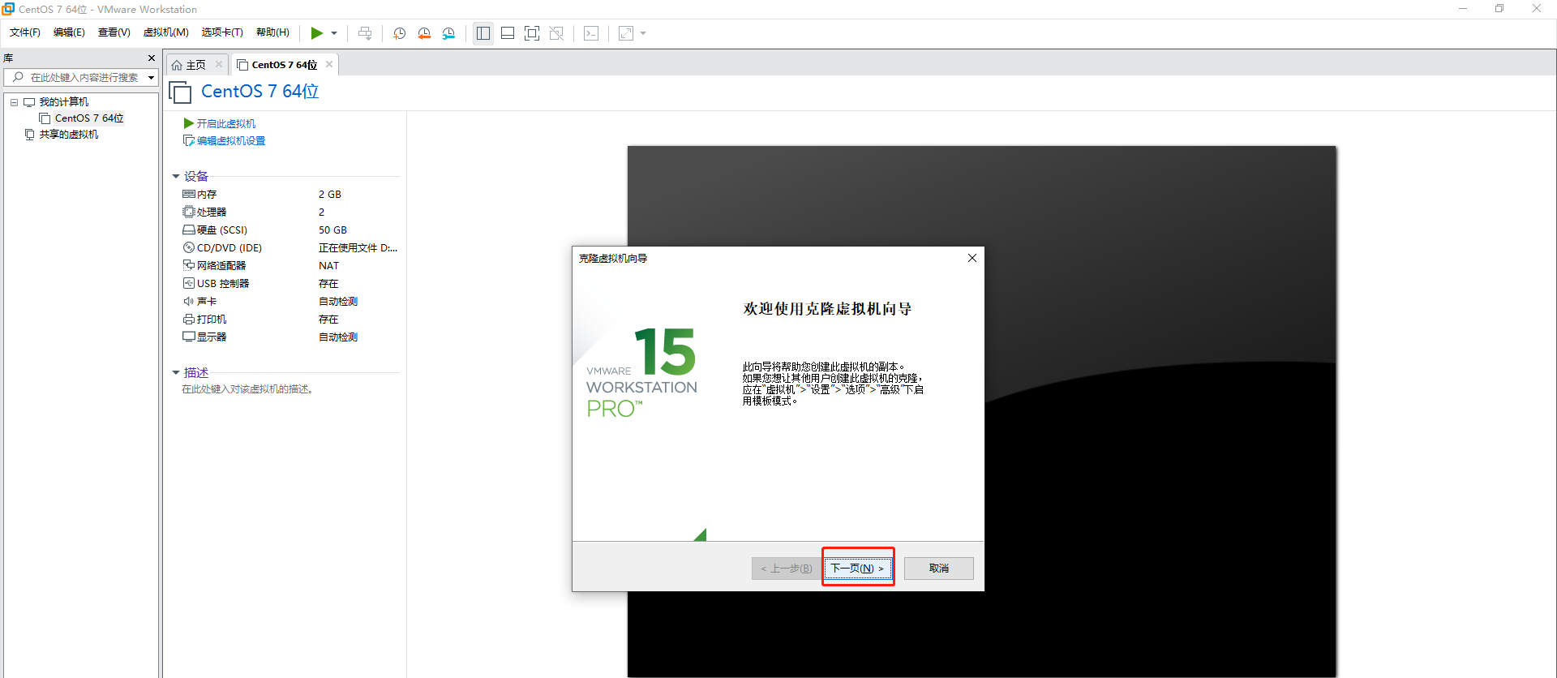Open the library search filter dropdown arrow
This screenshot has height=678, width=1557.
click(x=151, y=78)
